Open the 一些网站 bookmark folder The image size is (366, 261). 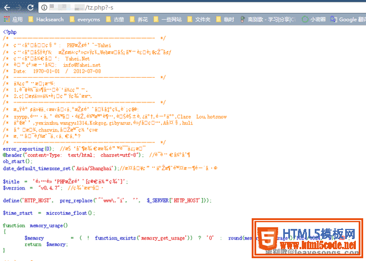tap(168, 19)
